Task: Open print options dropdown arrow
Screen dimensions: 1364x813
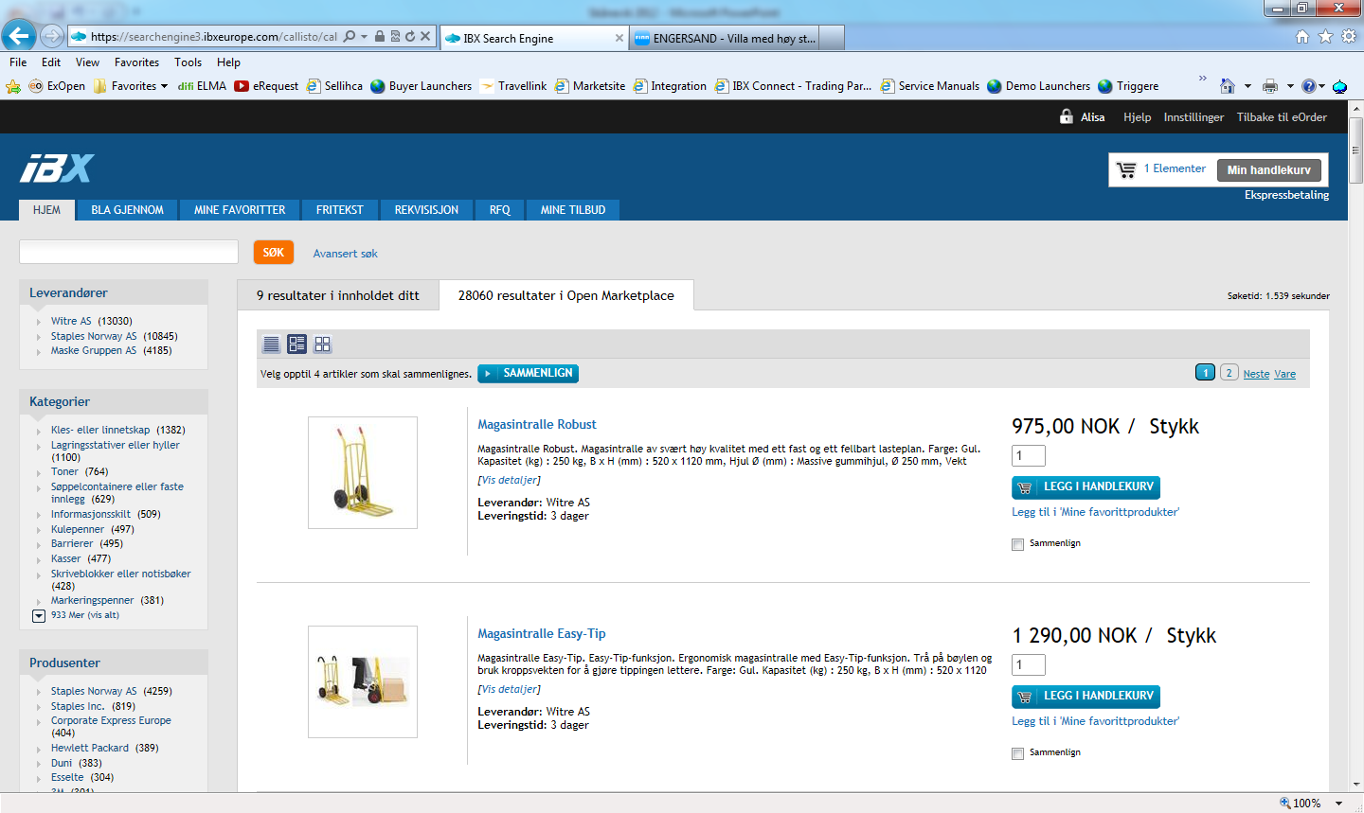Action: (x=1289, y=86)
